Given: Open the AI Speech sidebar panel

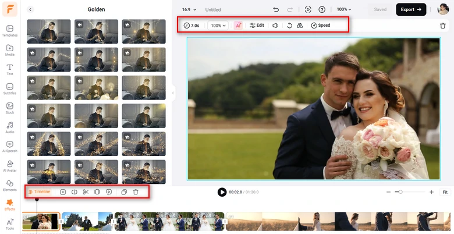Looking at the screenshot, I should 10,147.
